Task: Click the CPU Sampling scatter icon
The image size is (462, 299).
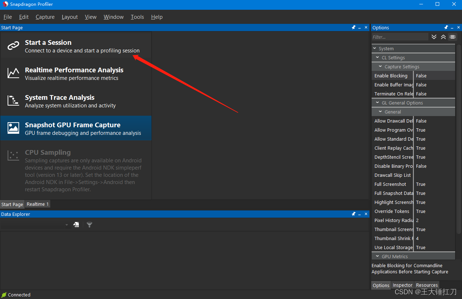Action: pyautogui.click(x=13, y=156)
